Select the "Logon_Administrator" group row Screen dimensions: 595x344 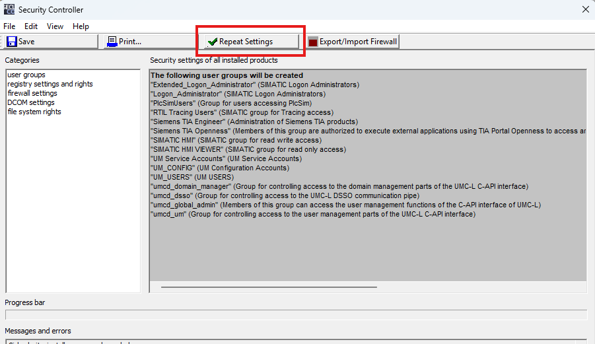pyautogui.click(x=238, y=94)
